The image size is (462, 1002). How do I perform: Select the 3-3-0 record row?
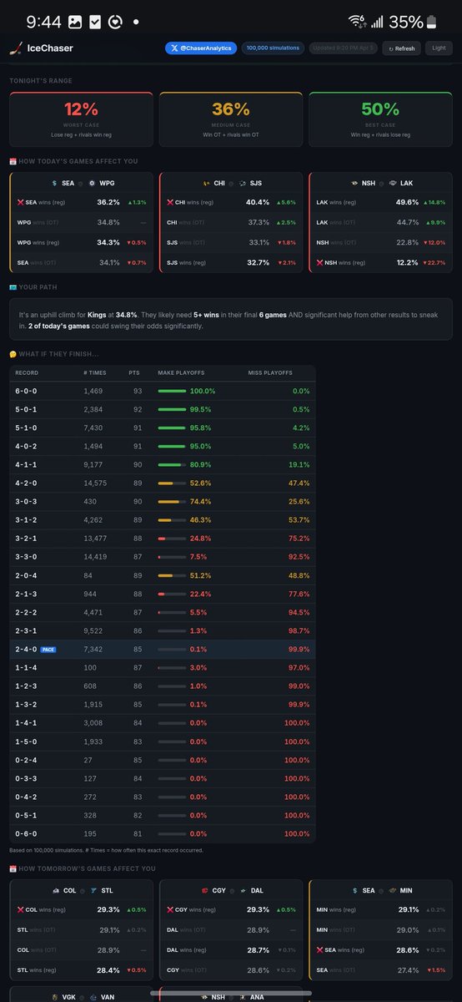163,556
